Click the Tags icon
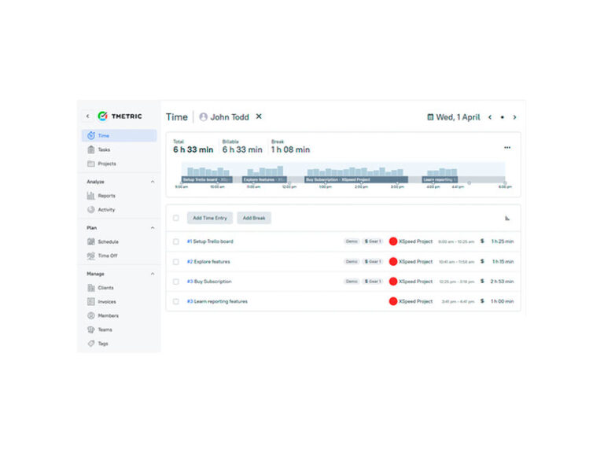 [x=91, y=343]
